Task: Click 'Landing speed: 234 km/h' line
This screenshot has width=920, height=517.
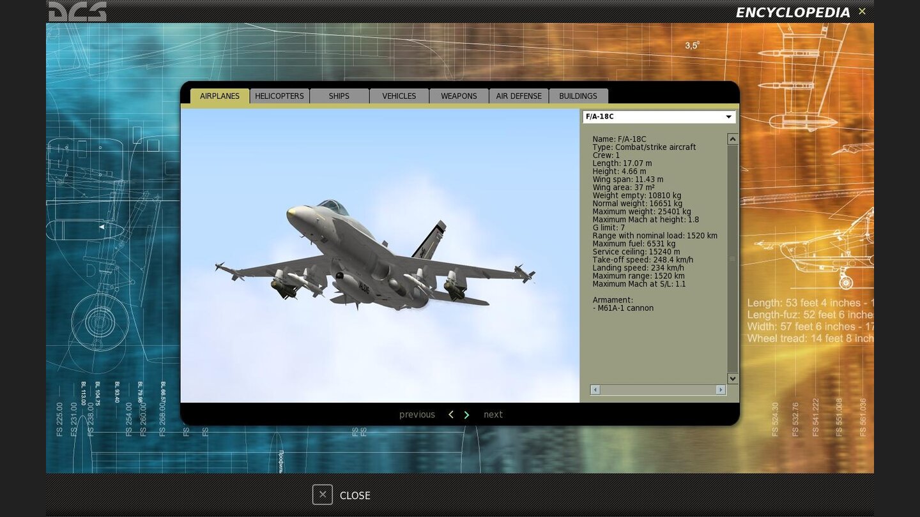Action: pos(638,268)
